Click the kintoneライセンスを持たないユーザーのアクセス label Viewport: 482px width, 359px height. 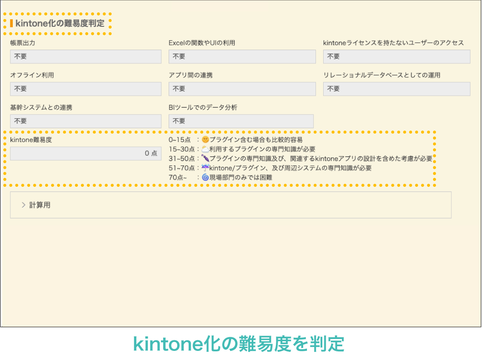tap(393, 43)
